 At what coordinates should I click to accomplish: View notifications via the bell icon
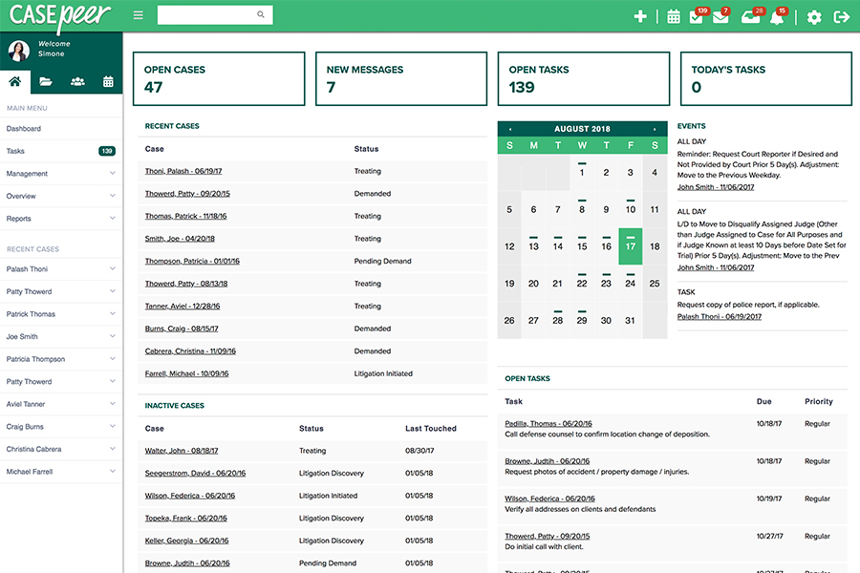(778, 17)
